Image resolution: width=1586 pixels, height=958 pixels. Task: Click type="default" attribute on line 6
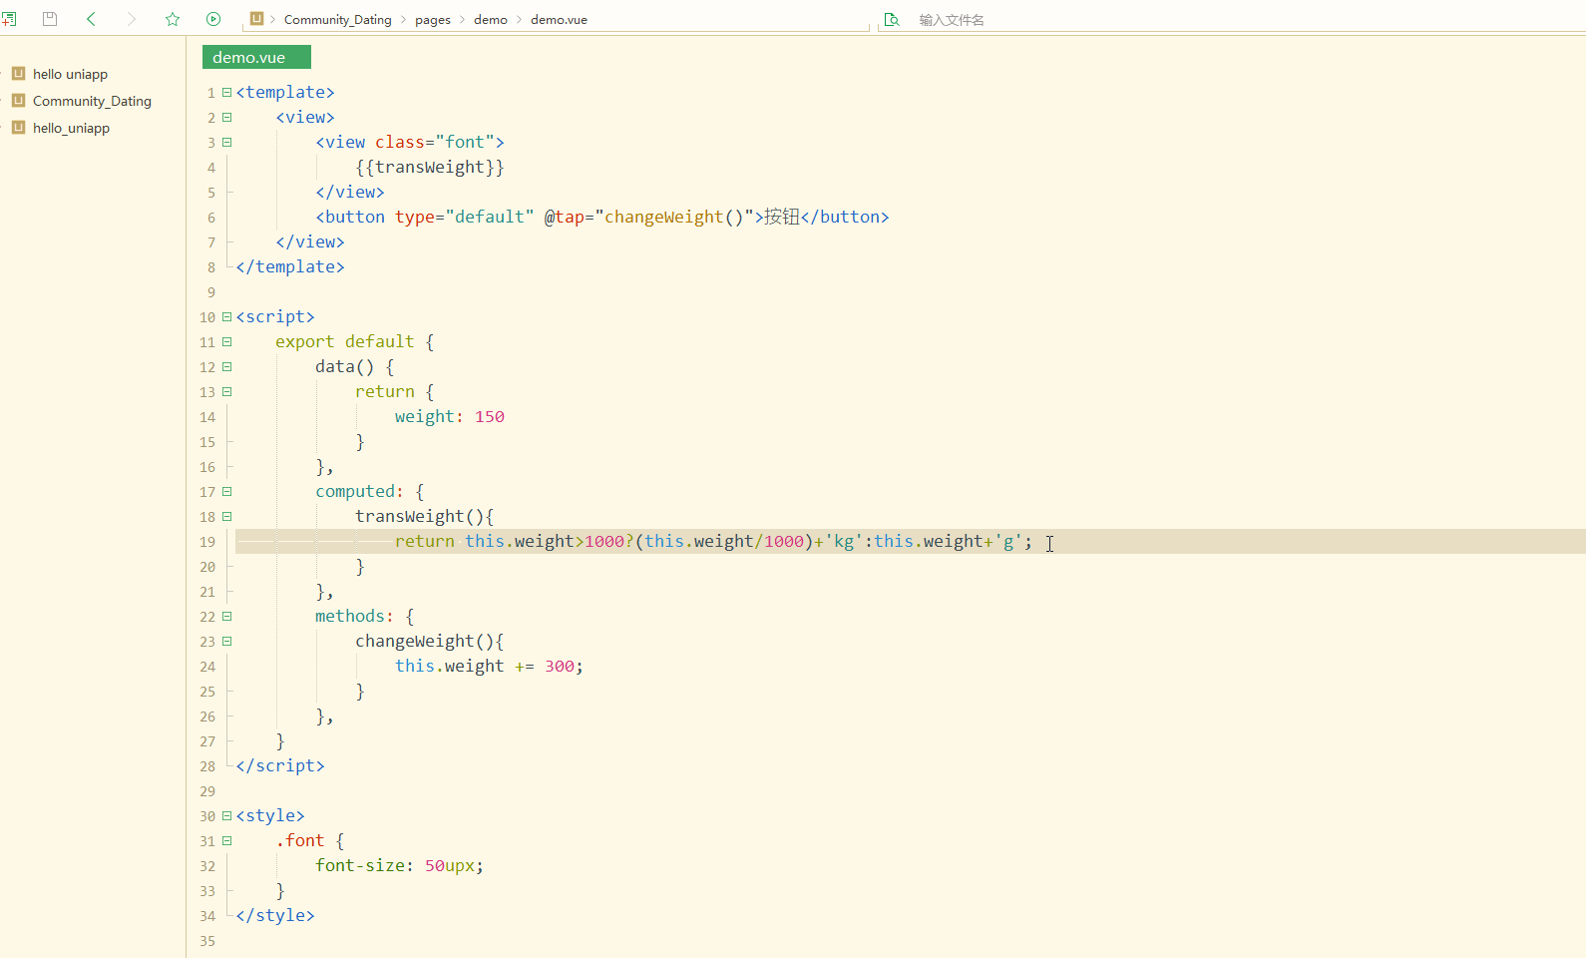coord(465,217)
